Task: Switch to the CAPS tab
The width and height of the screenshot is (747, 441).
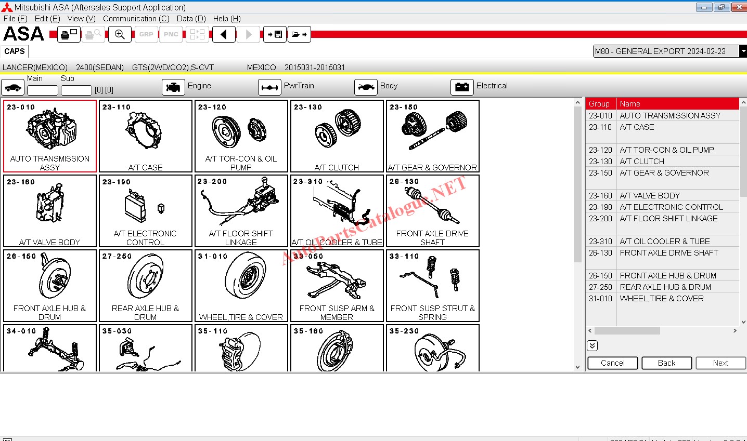Action: 15,51
